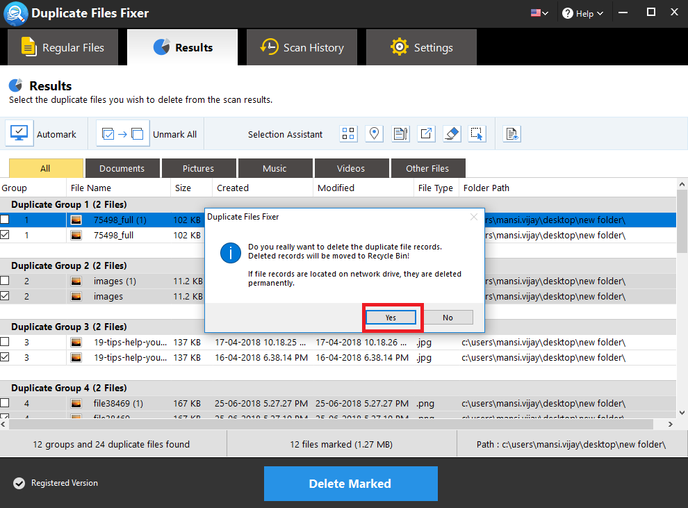
Task: Select the All filter tab
Action: pos(46,168)
